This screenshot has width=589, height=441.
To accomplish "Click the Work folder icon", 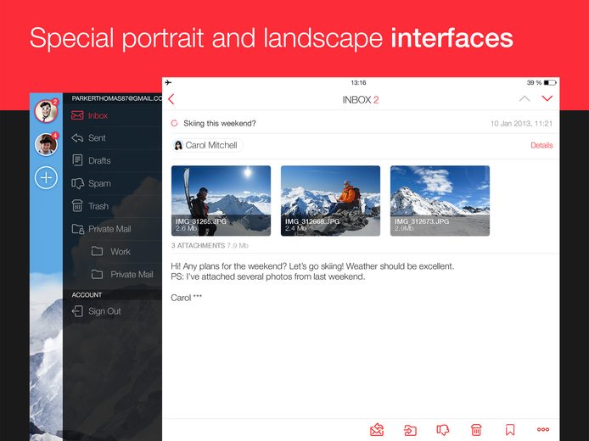I will coord(97,251).
